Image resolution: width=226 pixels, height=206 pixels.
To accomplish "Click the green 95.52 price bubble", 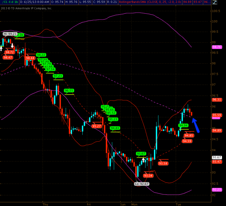I will pyautogui.click(x=111, y=113).
